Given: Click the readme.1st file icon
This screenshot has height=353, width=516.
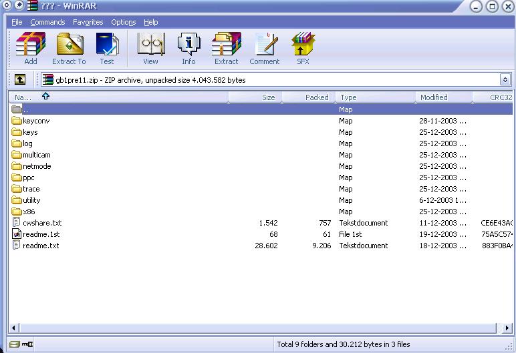Looking at the screenshot, I should point(17,234).
